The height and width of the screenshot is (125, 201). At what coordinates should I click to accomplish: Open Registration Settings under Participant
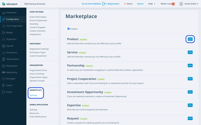39,49
